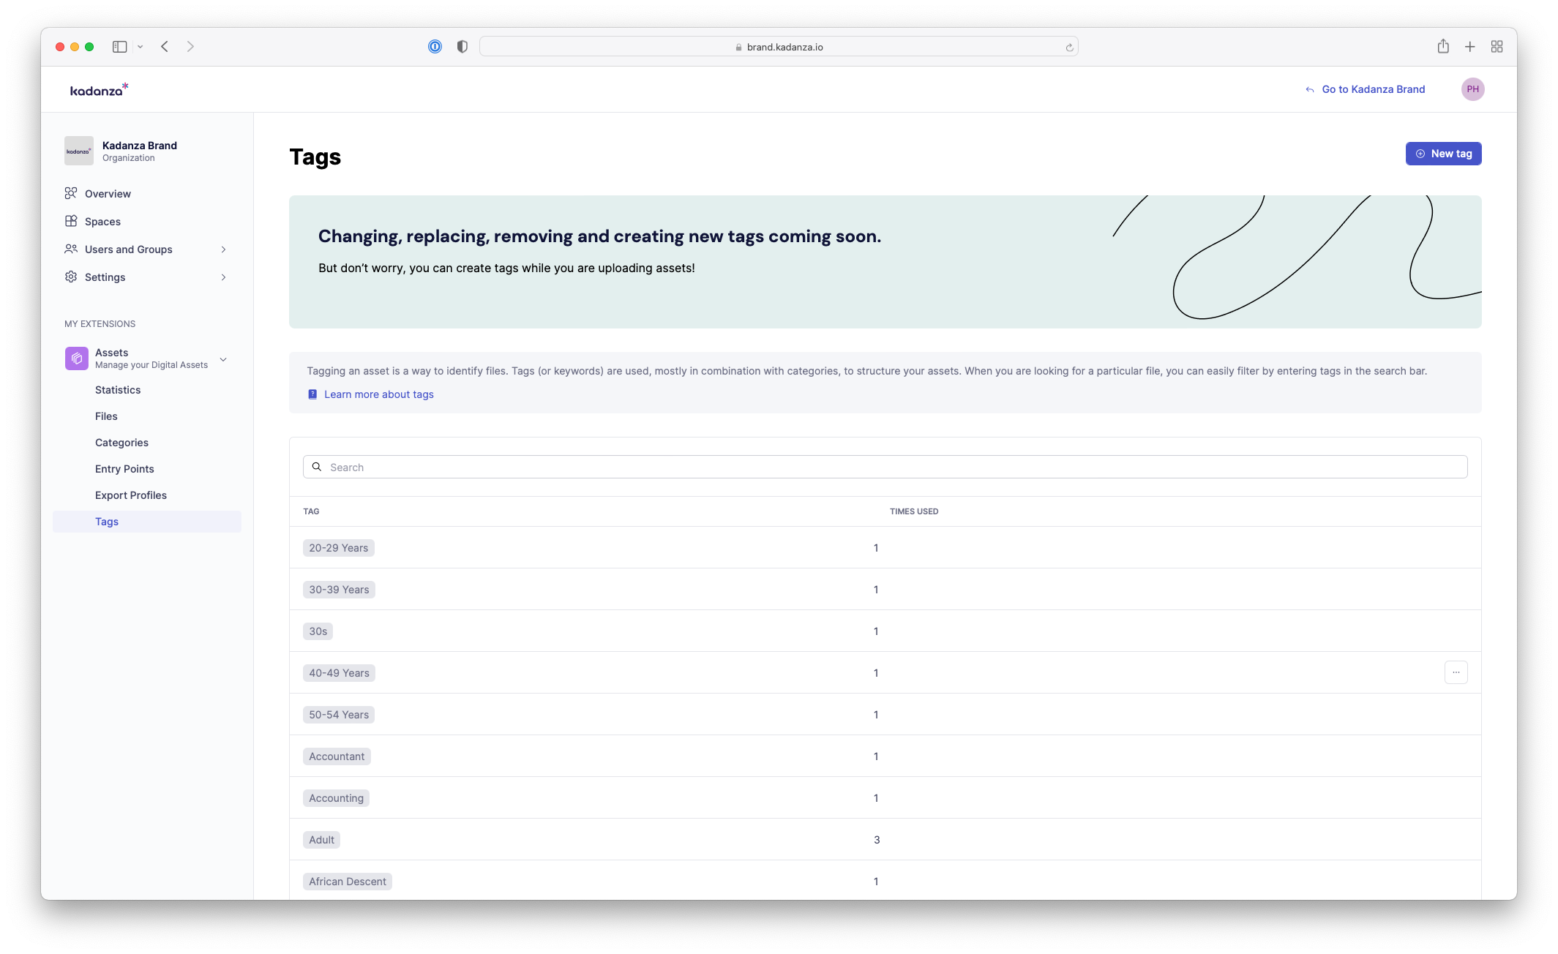The image size is (1558, 954).
Task: Click the Safari share icon
Action: [x=1442, y=47]
